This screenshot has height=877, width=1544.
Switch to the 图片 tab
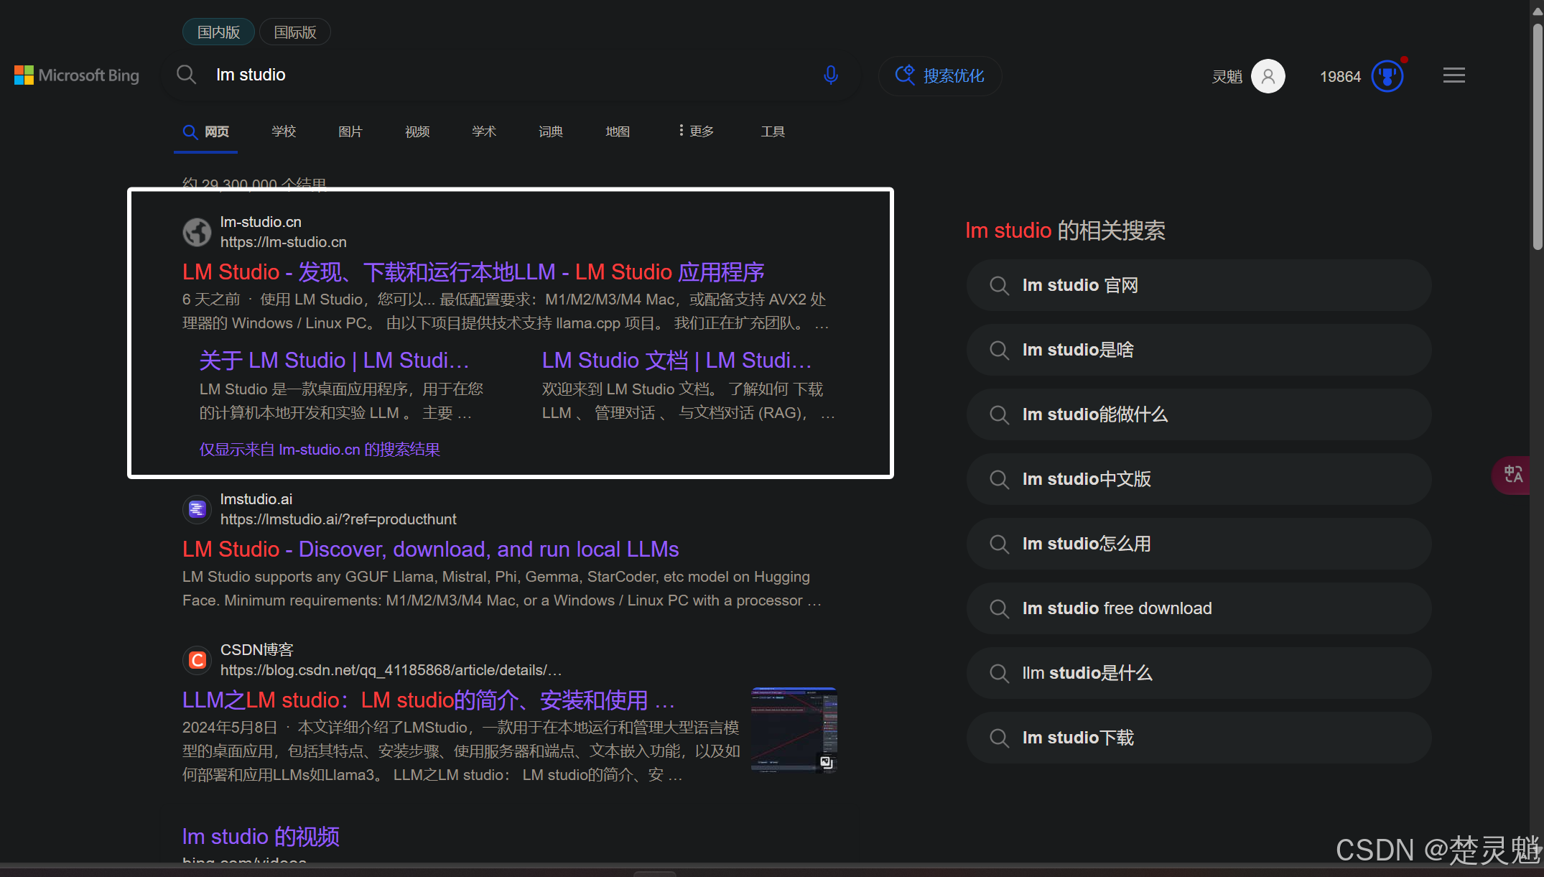click(350, 131)
